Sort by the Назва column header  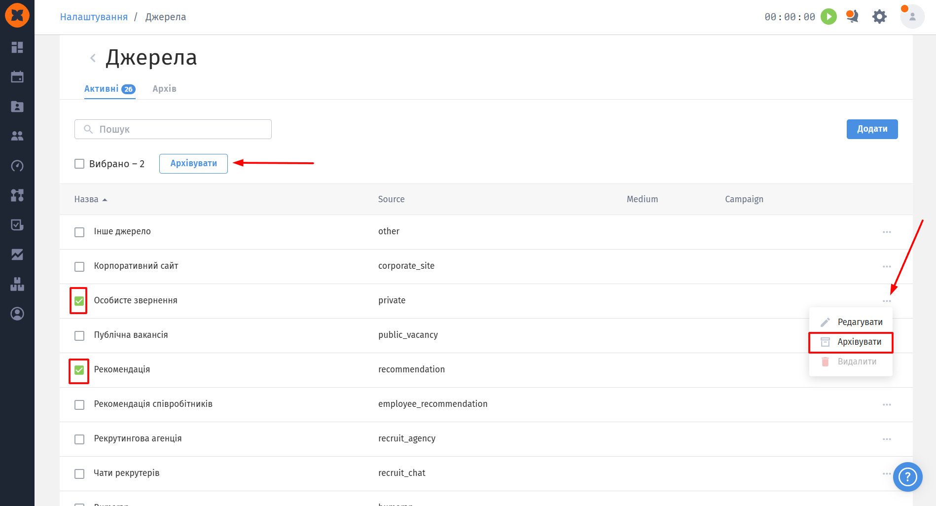coord(91,199)
